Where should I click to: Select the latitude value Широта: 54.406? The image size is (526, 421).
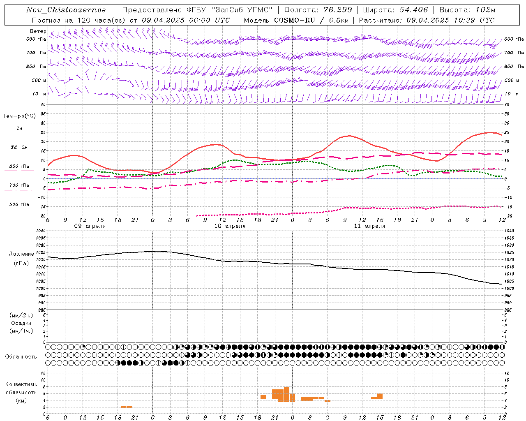click(395, 10)
